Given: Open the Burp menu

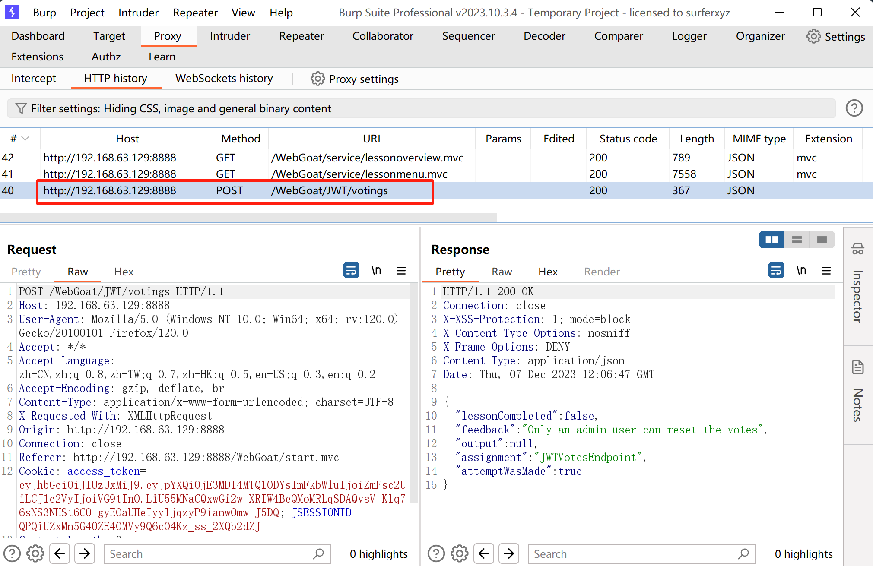Looking at the screenshot, I should [x=44, y=13].
